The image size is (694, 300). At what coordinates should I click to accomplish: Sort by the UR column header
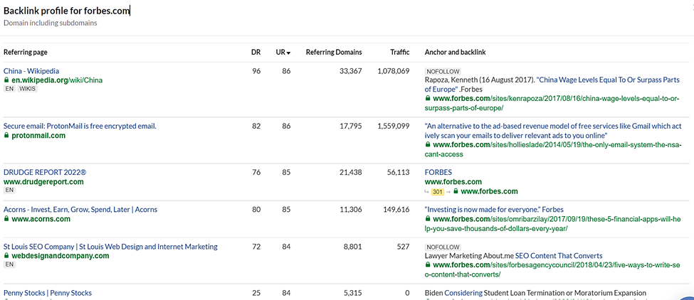point(283,52)
